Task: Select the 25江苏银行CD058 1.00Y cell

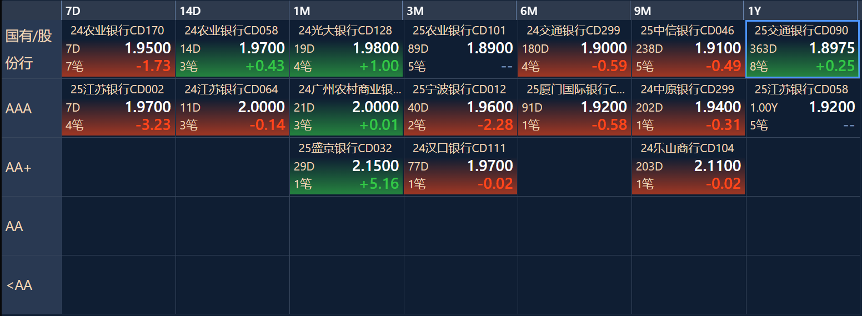Action: click(x=803, y=108)
